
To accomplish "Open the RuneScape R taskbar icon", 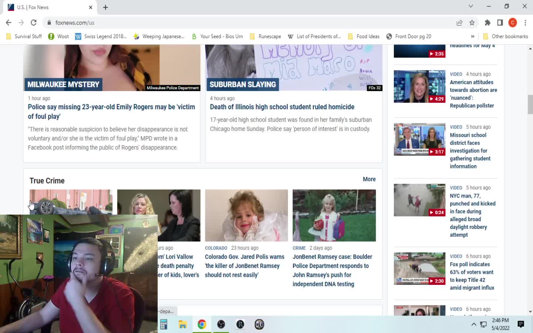I will coord(240,324).
